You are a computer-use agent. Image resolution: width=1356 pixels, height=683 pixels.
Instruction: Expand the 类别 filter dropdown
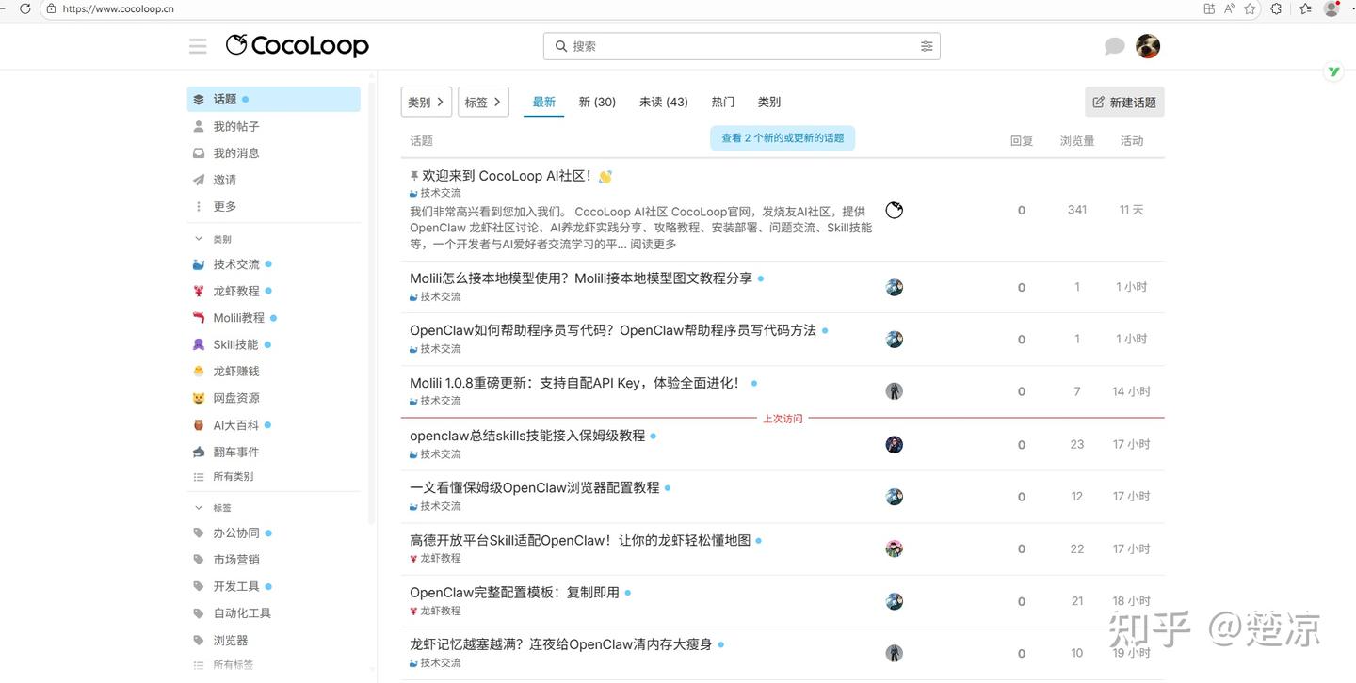(x=427, y=102)
